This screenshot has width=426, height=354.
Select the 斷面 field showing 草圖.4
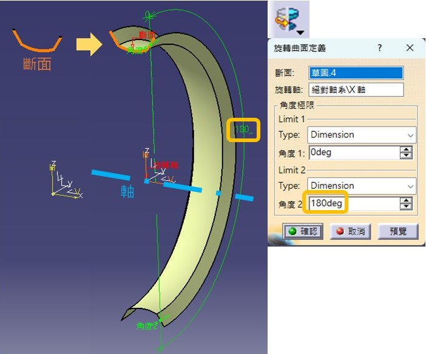356,73
